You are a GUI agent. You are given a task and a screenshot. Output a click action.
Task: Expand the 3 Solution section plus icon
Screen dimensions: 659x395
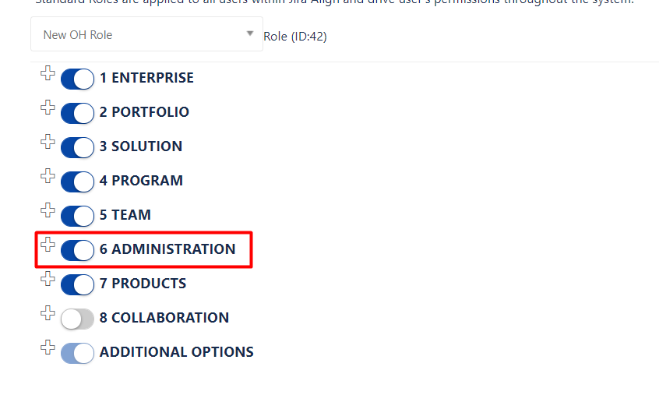(x=48, y=142)
